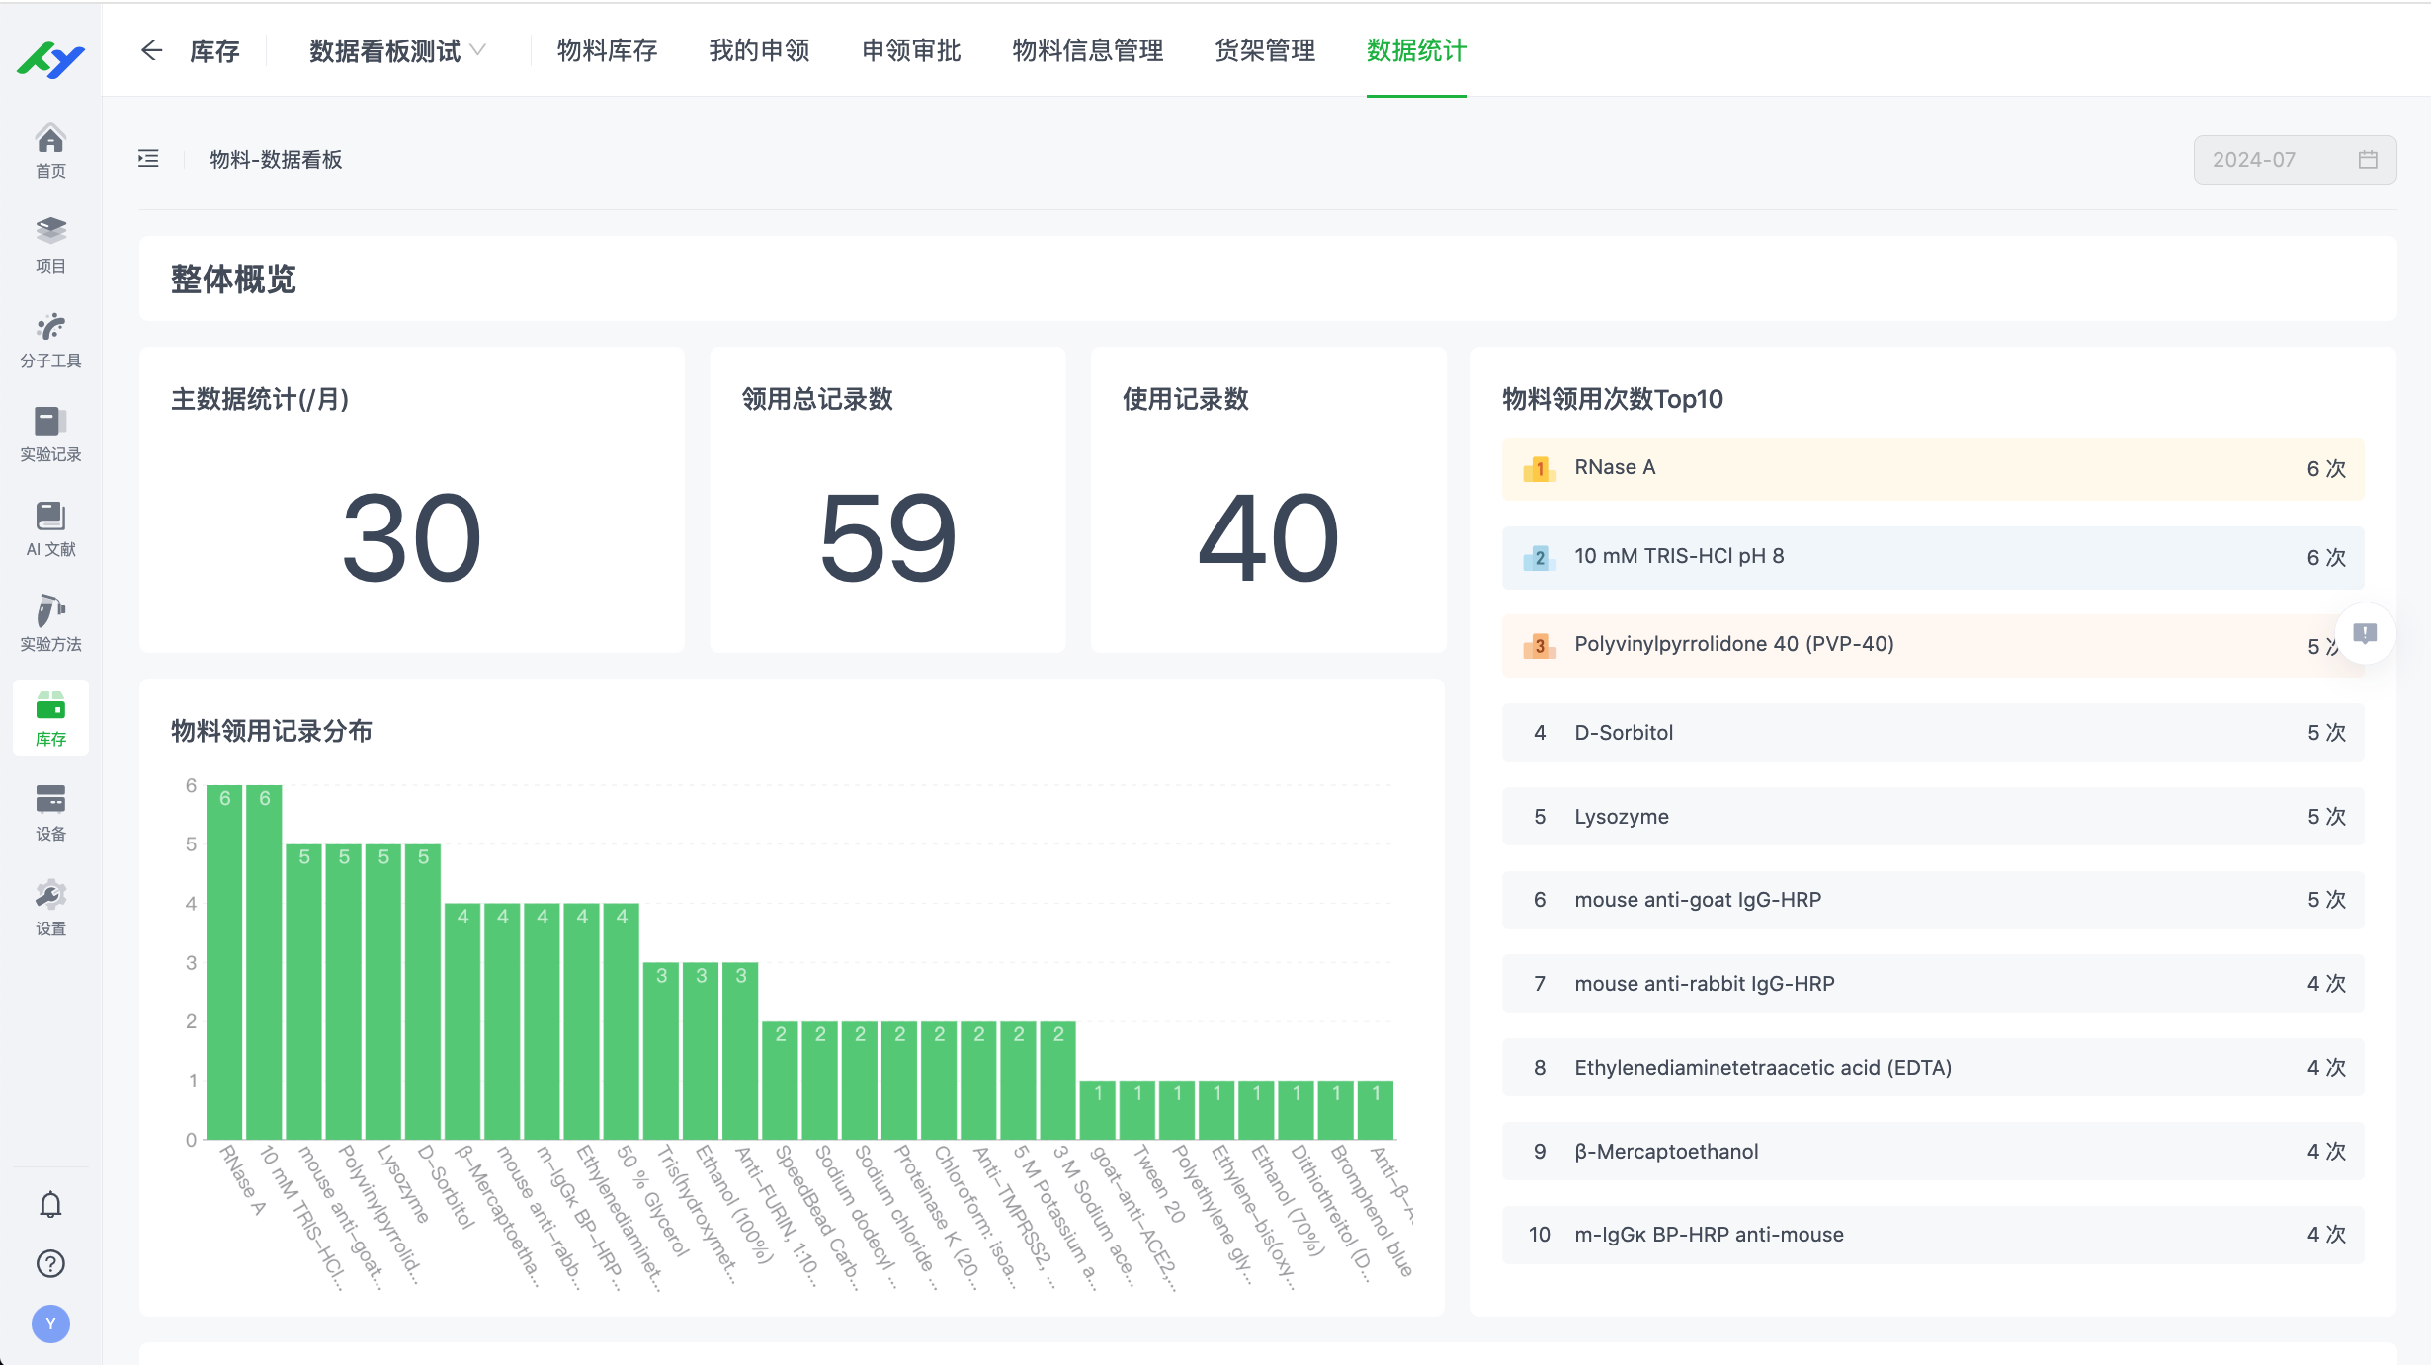Click the notification bell icon
2431x1365 pixels.
(50, 1204)
